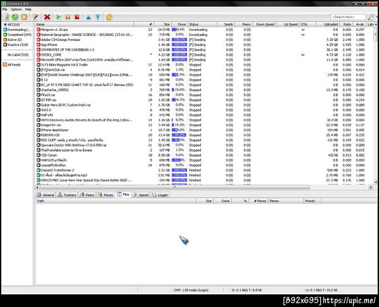
Task: Open Preferences via the orange toolbar icon
Action: (109, 17)
